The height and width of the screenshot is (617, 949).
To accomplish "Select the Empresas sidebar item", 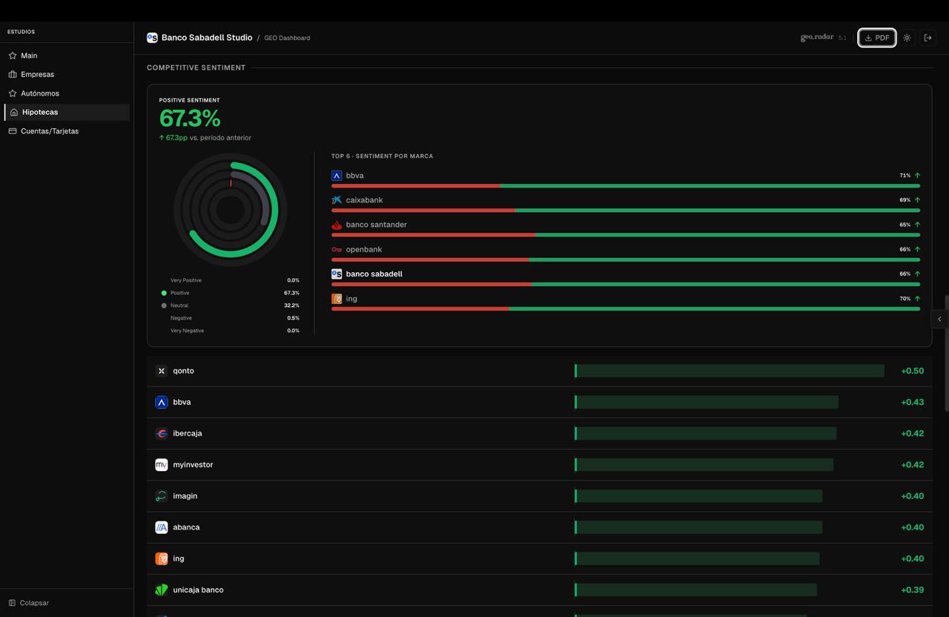I will pyautogui.click(x=37, y=74).
